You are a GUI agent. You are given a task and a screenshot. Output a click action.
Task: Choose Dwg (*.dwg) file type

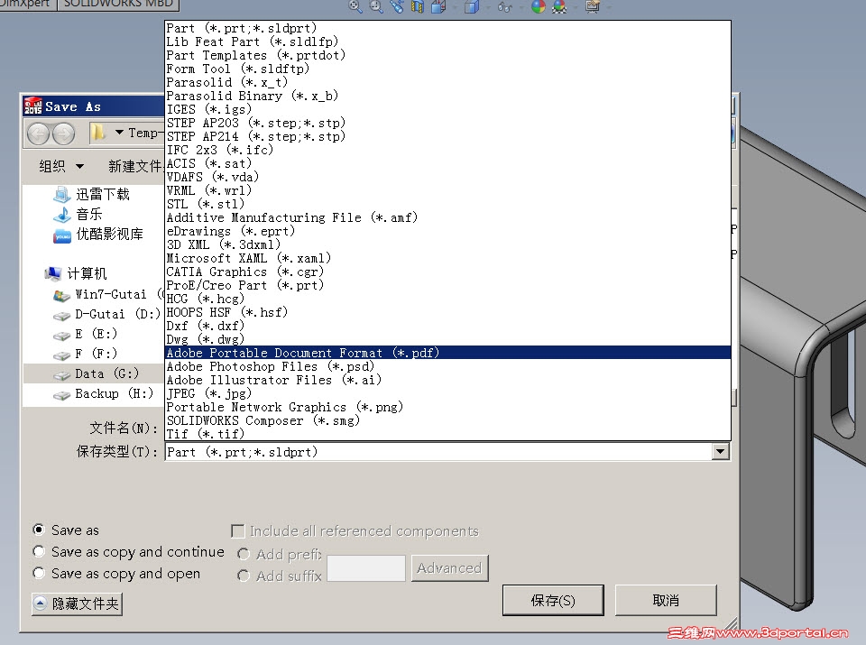[x=448, y=339]
